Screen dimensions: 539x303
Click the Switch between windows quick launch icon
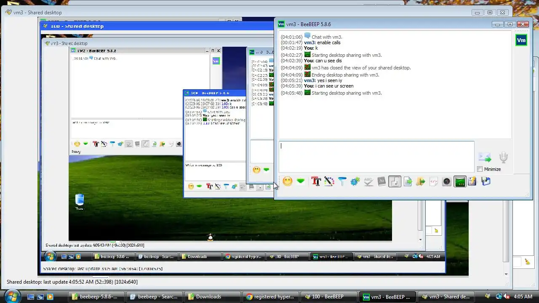40,297
